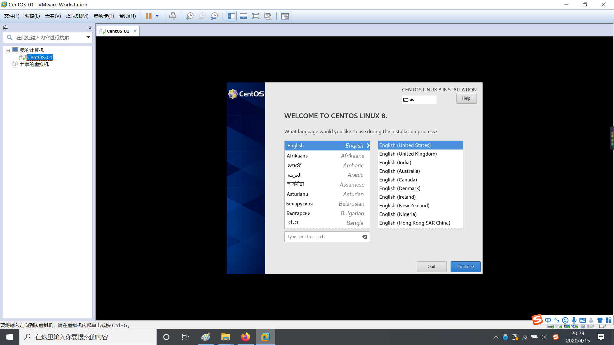Click the Windows taskbar search box
614x345 pixels.
tap(88, 337)
